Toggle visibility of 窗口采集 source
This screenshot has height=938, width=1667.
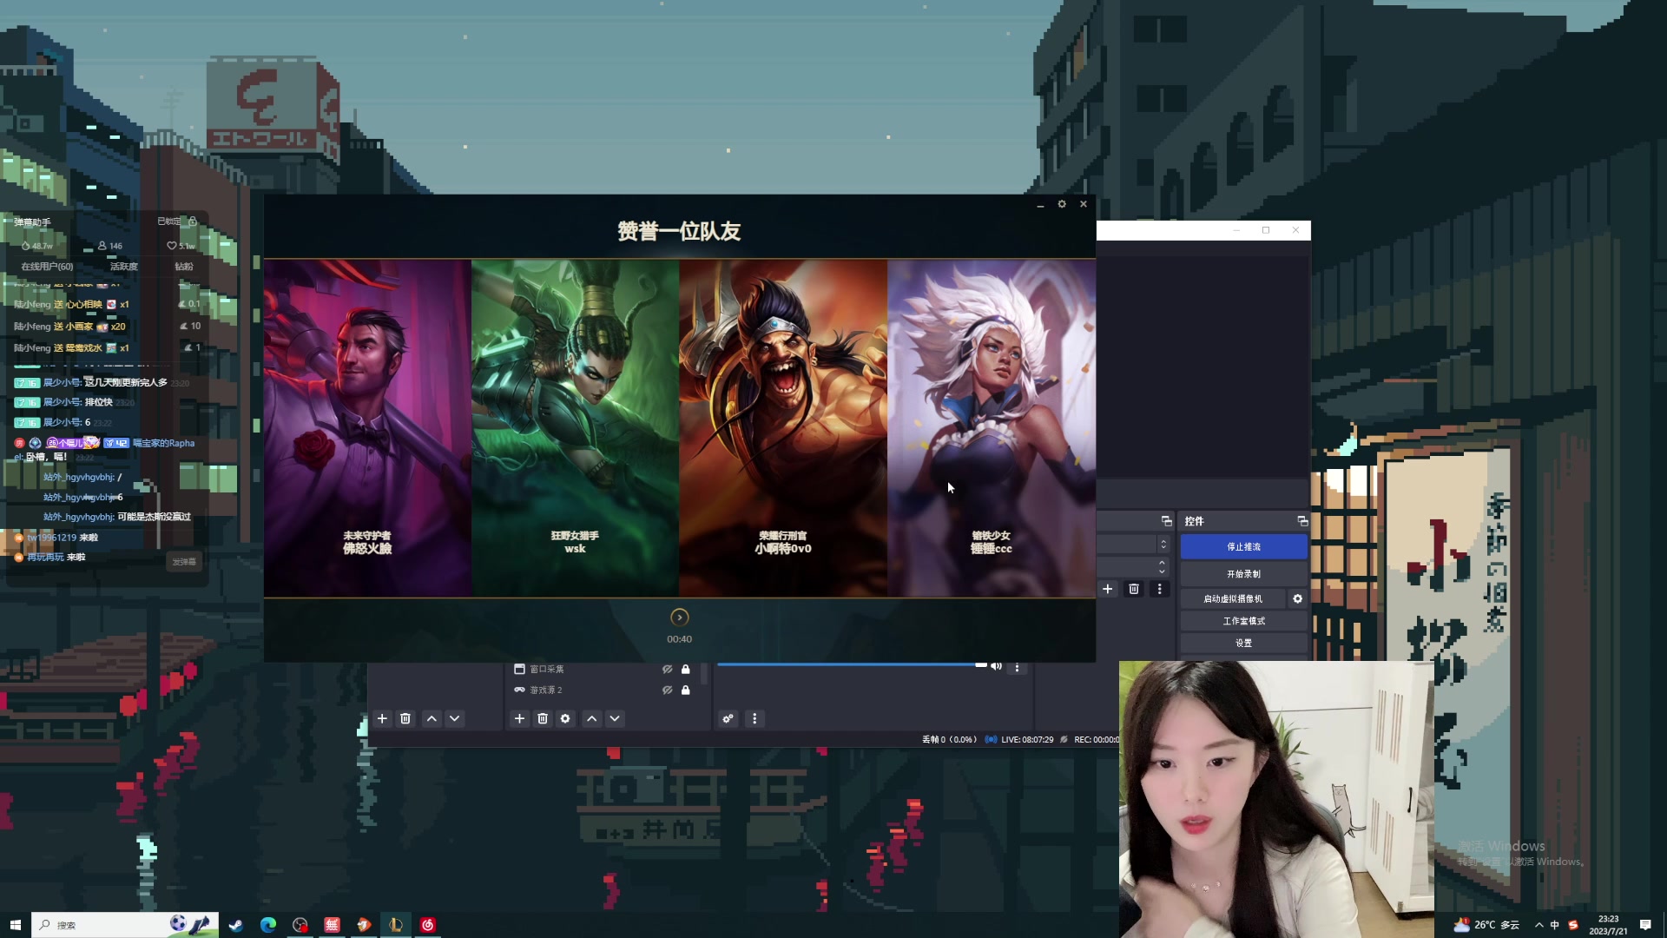click(x=667, y=669)
